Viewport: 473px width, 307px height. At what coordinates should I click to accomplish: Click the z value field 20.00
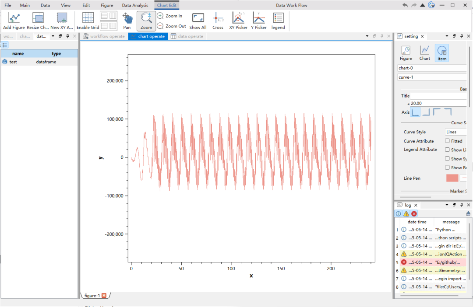pos(438,103)
